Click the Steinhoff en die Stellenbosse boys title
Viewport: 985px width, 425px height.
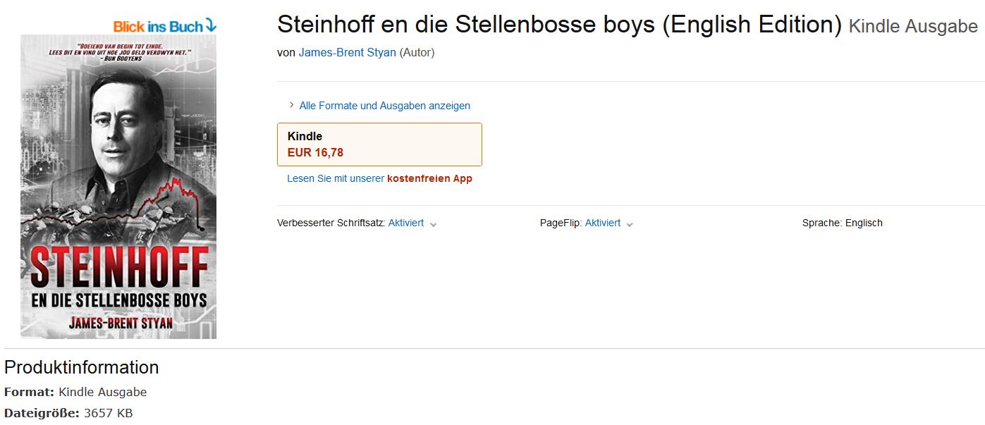click(x=559, y=25)
